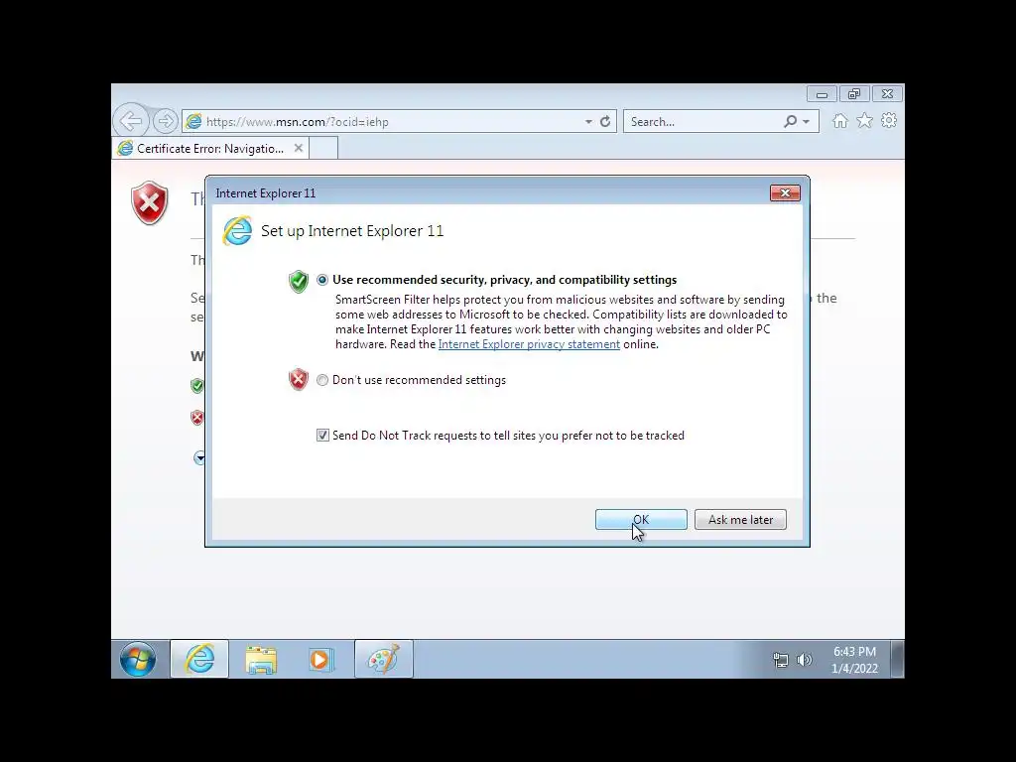Image resolution: width=1016 pixels, height=762 pixels.
Task: Restore down the Internet Explorer window
Action: click(x=854, y=94)
